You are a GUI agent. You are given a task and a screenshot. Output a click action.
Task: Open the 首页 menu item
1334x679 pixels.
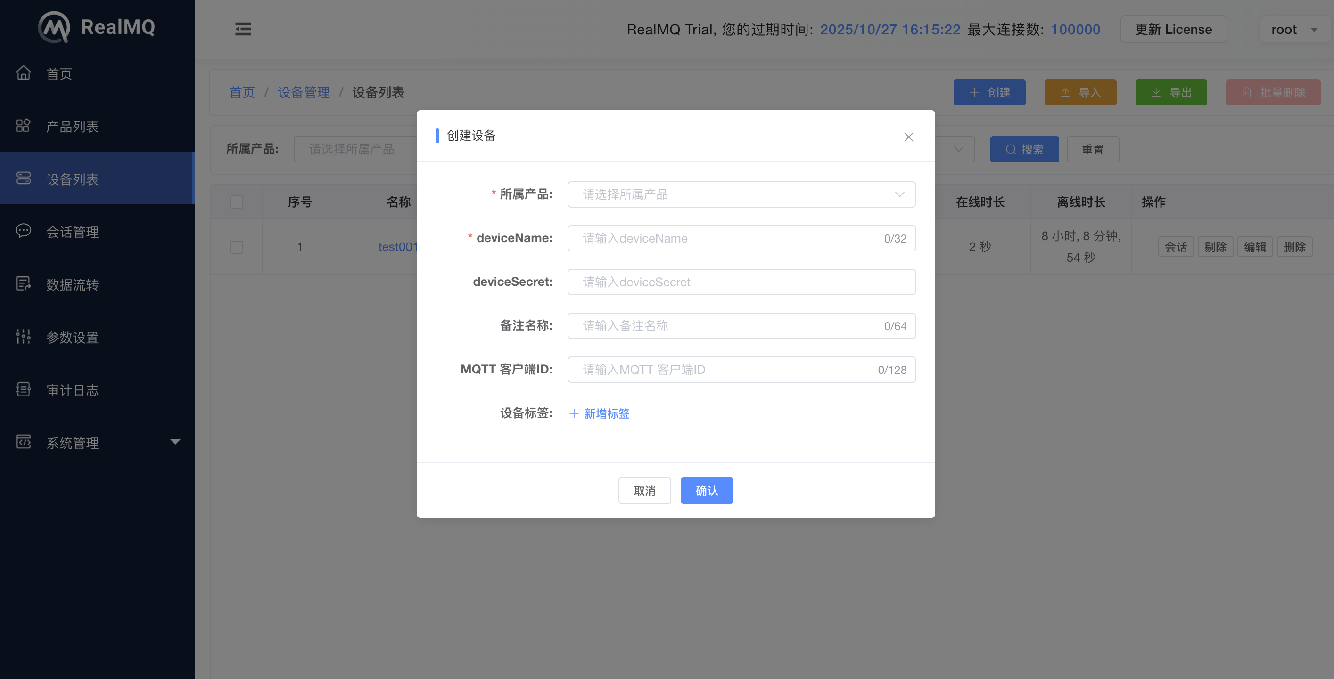98,73
